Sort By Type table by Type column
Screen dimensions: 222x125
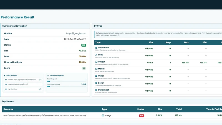click(x=98, y=42)
